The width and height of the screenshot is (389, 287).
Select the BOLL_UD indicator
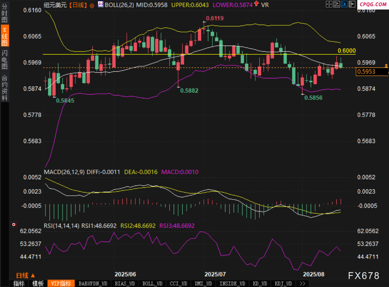point(152,284)
